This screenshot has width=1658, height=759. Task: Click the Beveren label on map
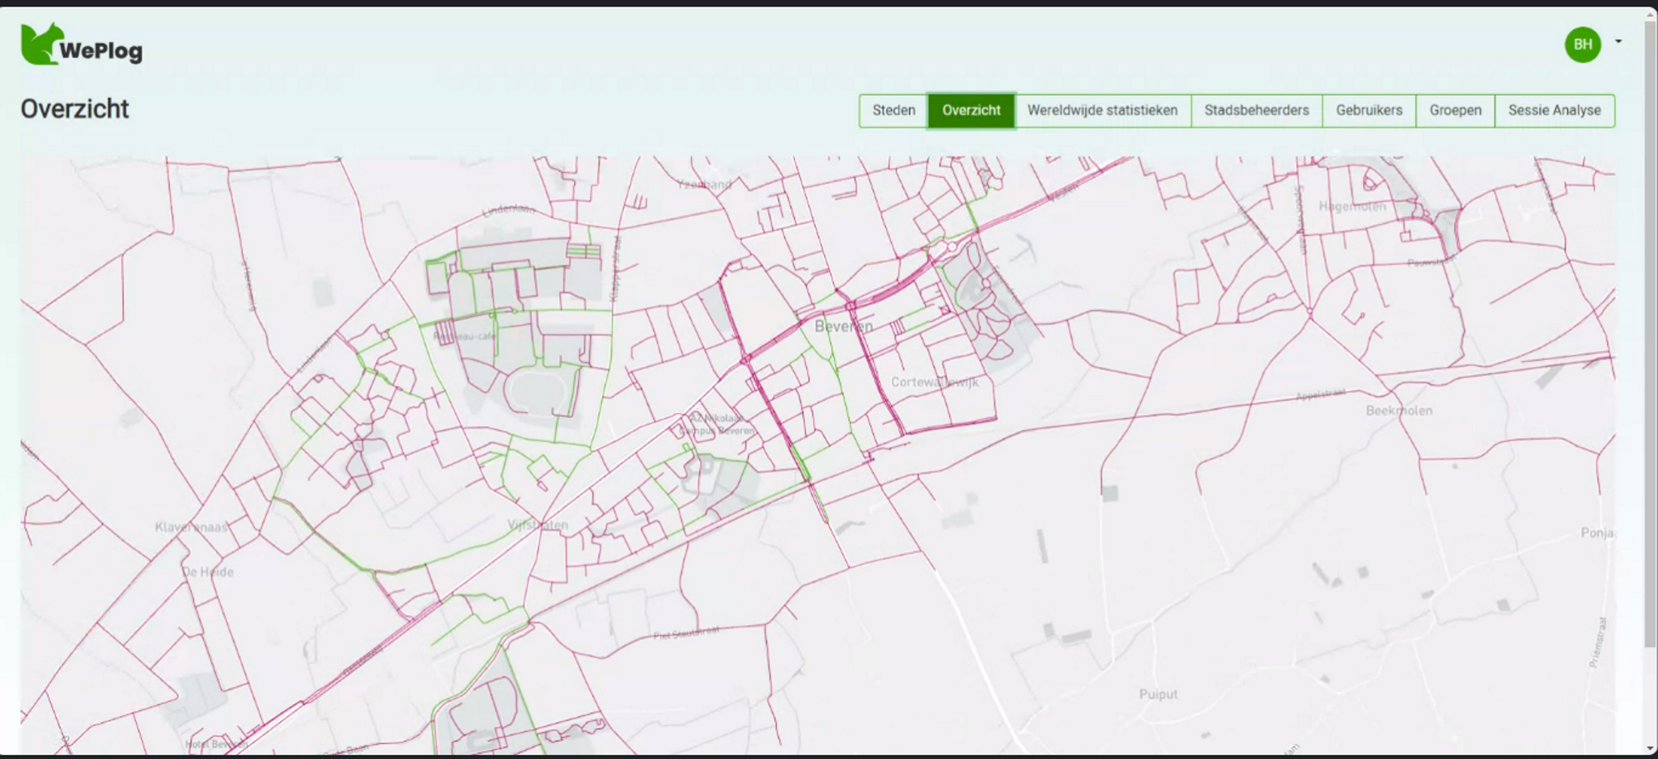tap(843, 327)
